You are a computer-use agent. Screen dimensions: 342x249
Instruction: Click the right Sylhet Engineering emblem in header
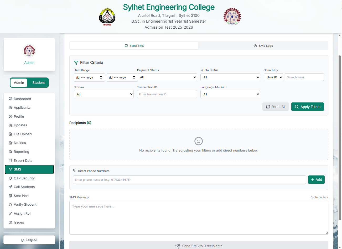pos(232,17)
